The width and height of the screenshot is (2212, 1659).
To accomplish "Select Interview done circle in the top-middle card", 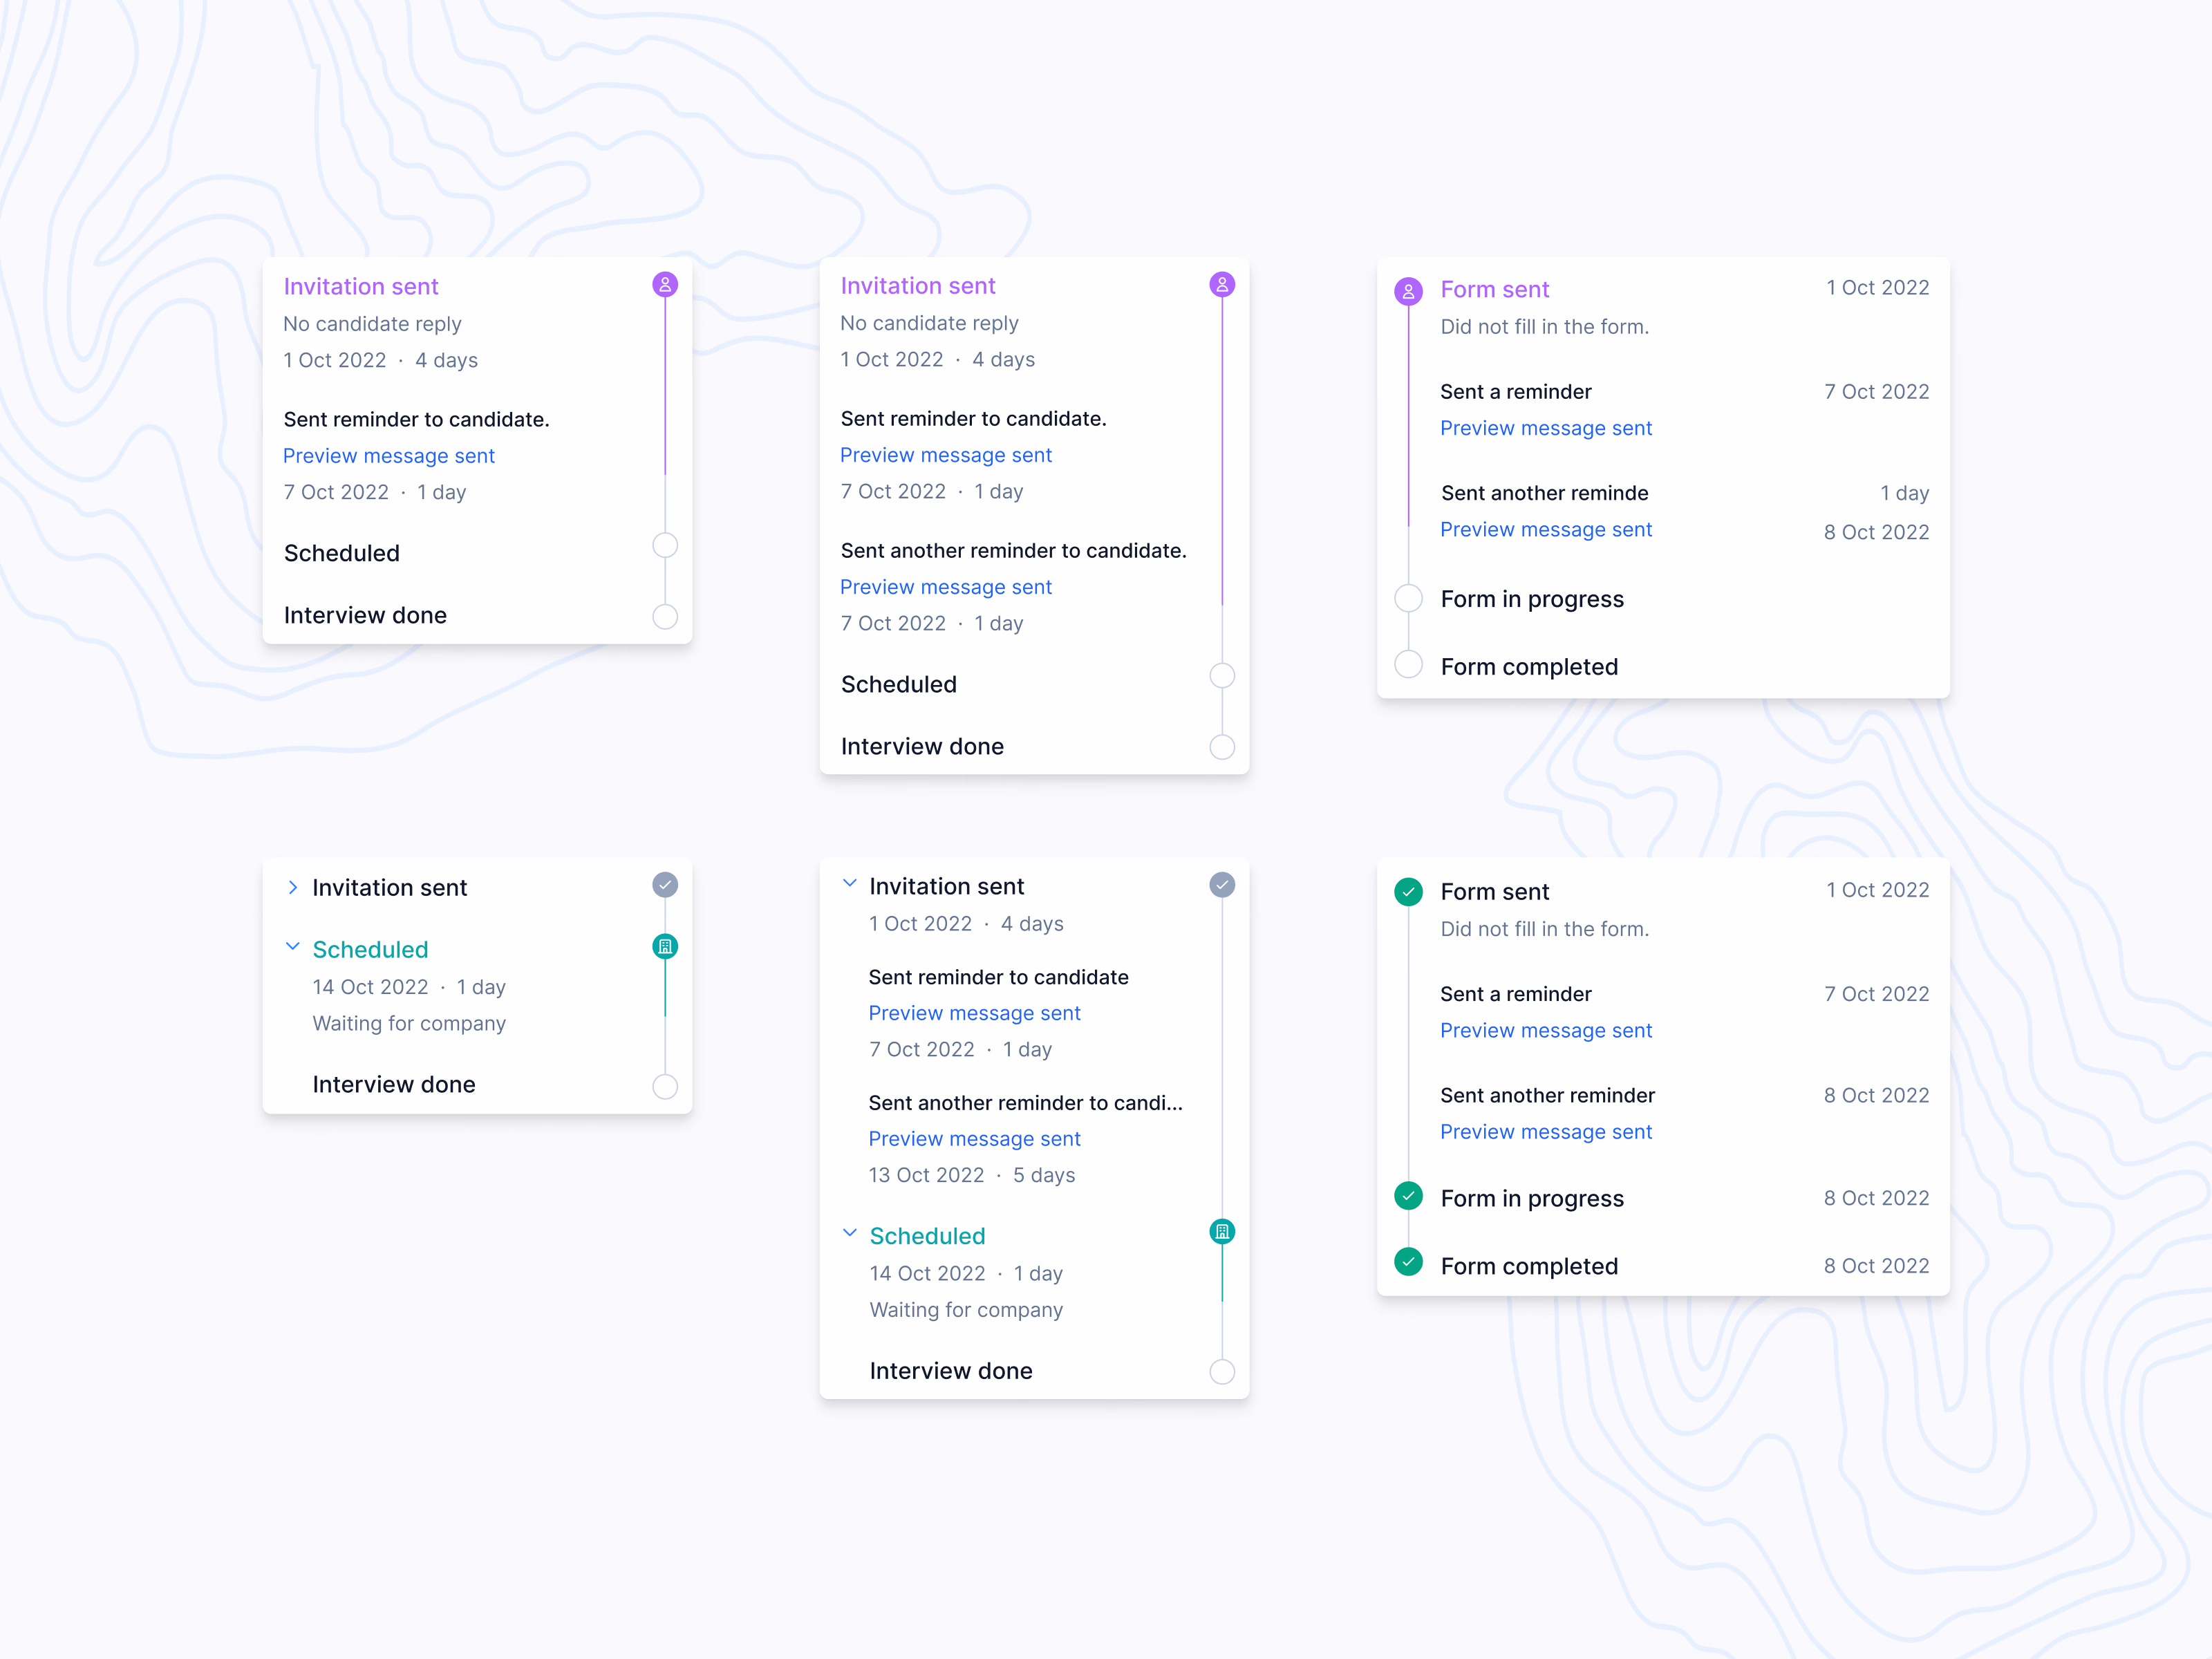I will click(1222, 747).
